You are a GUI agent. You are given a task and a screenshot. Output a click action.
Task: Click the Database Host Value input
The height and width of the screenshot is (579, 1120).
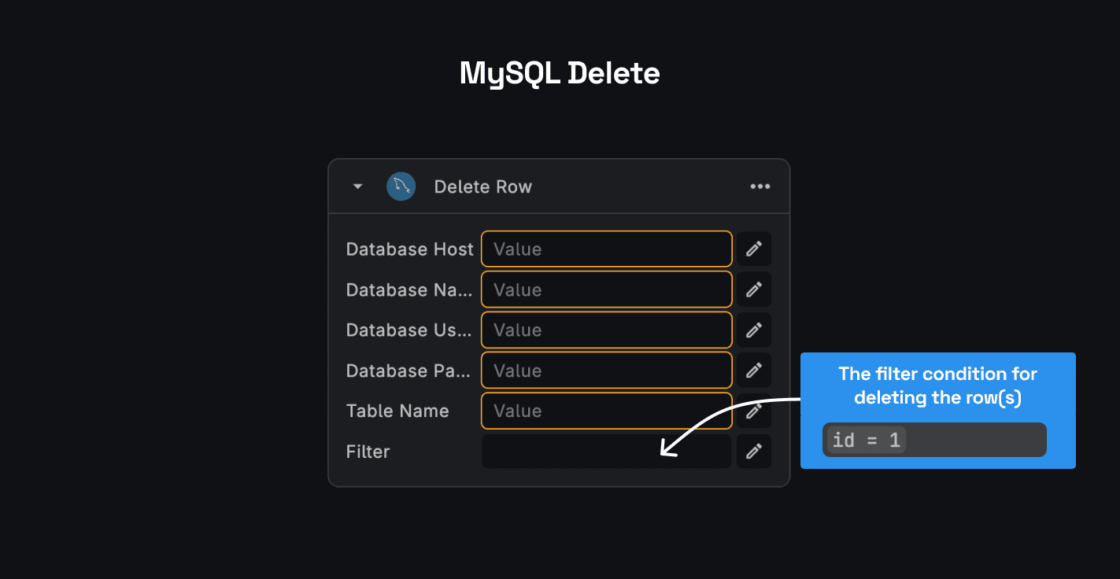pos(606,249)
